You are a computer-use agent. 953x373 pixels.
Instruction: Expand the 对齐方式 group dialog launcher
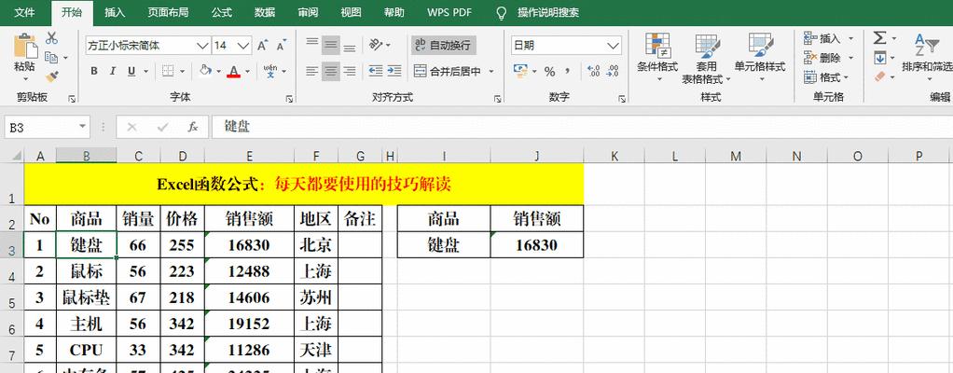pos(497,99)
